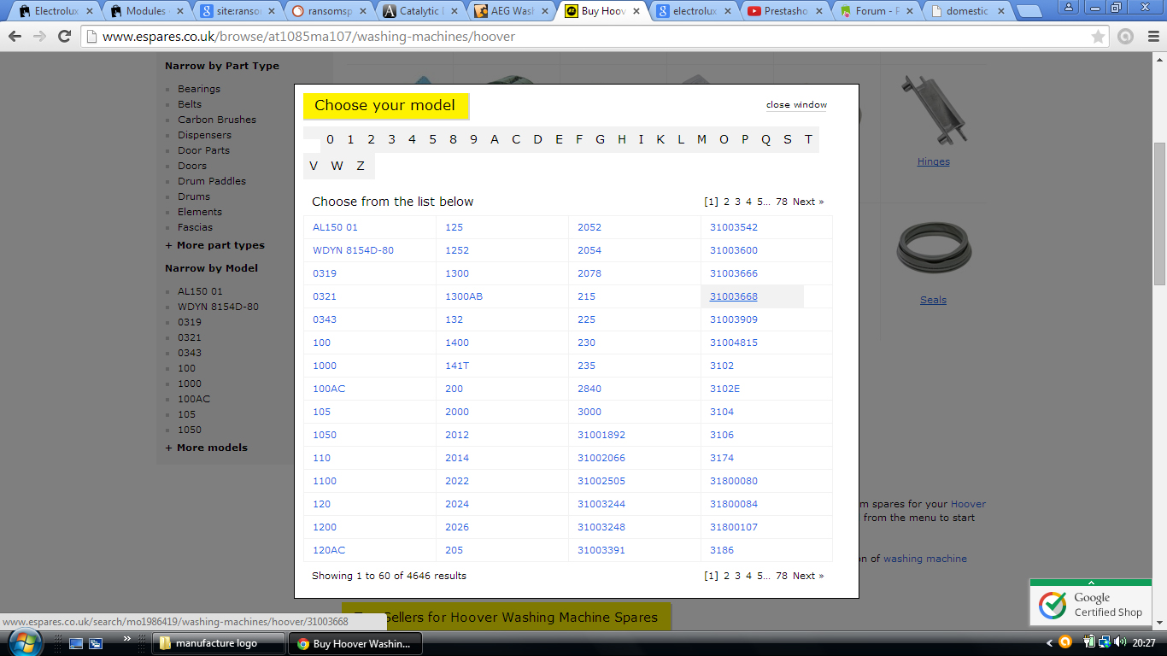The image size is (1167, 656).
Task: Select model 2840
Action: [589, 389]
